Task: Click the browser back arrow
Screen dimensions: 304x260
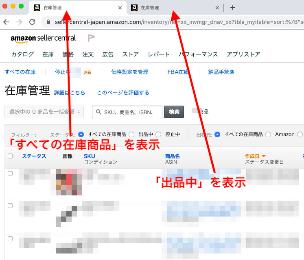Action: click(6, 22)
